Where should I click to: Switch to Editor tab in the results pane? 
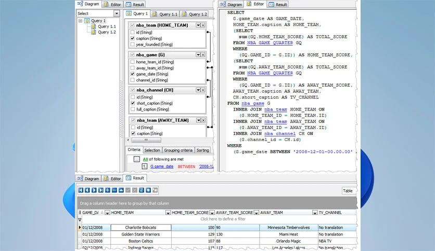112,178
